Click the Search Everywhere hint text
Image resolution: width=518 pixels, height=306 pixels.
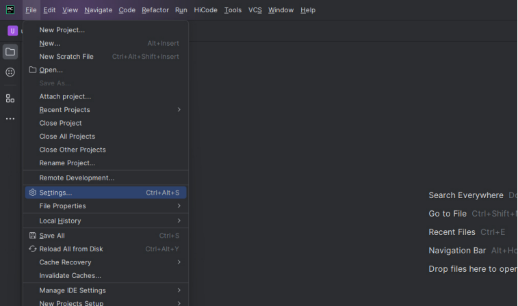point(465,195)
